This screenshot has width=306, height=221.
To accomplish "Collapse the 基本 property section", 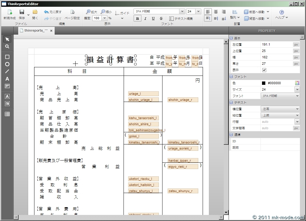I will (x=231, y=38).
